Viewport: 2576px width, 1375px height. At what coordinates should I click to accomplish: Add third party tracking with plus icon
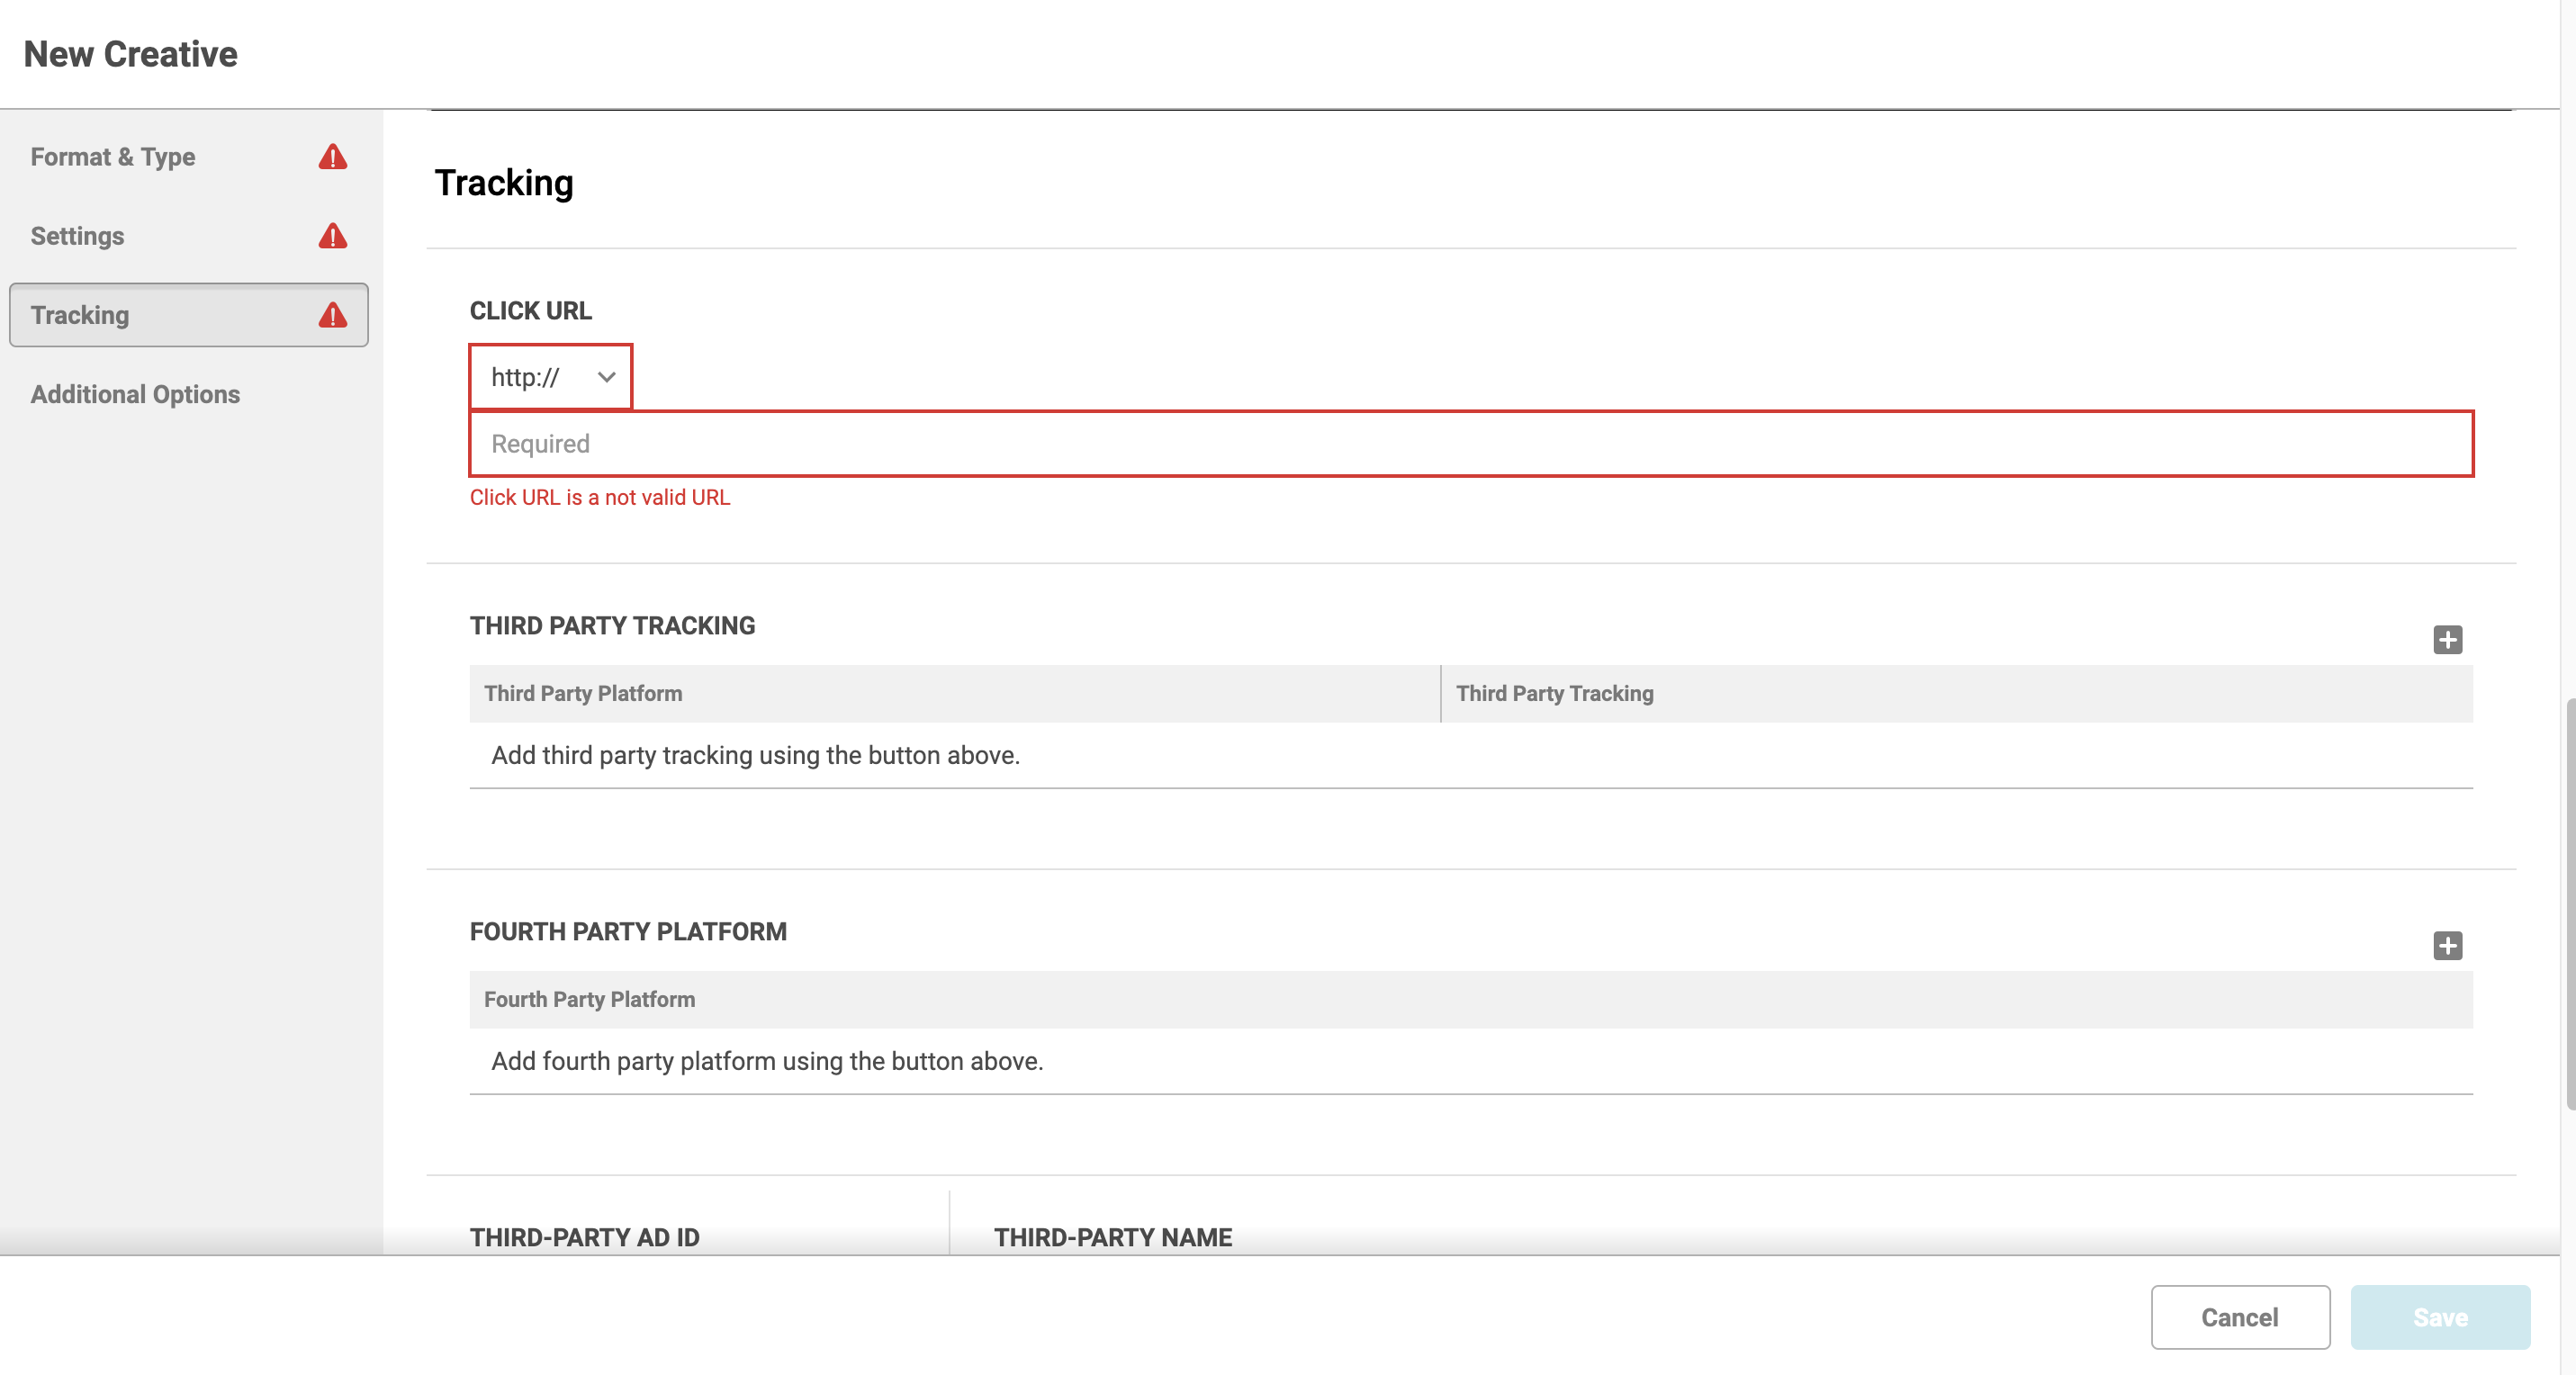coord(2447,640)
